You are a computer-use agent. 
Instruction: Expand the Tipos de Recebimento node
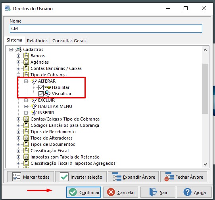pos(18,132)
